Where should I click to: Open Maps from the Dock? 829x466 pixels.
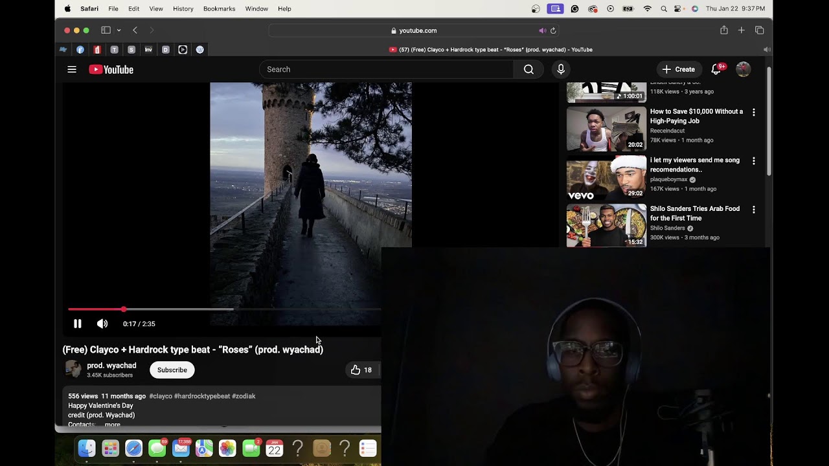point(204,448)
